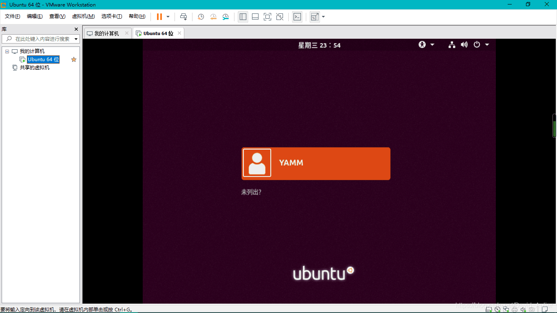
Task: Open the 文件(F) menu
Action: (13, 16)
